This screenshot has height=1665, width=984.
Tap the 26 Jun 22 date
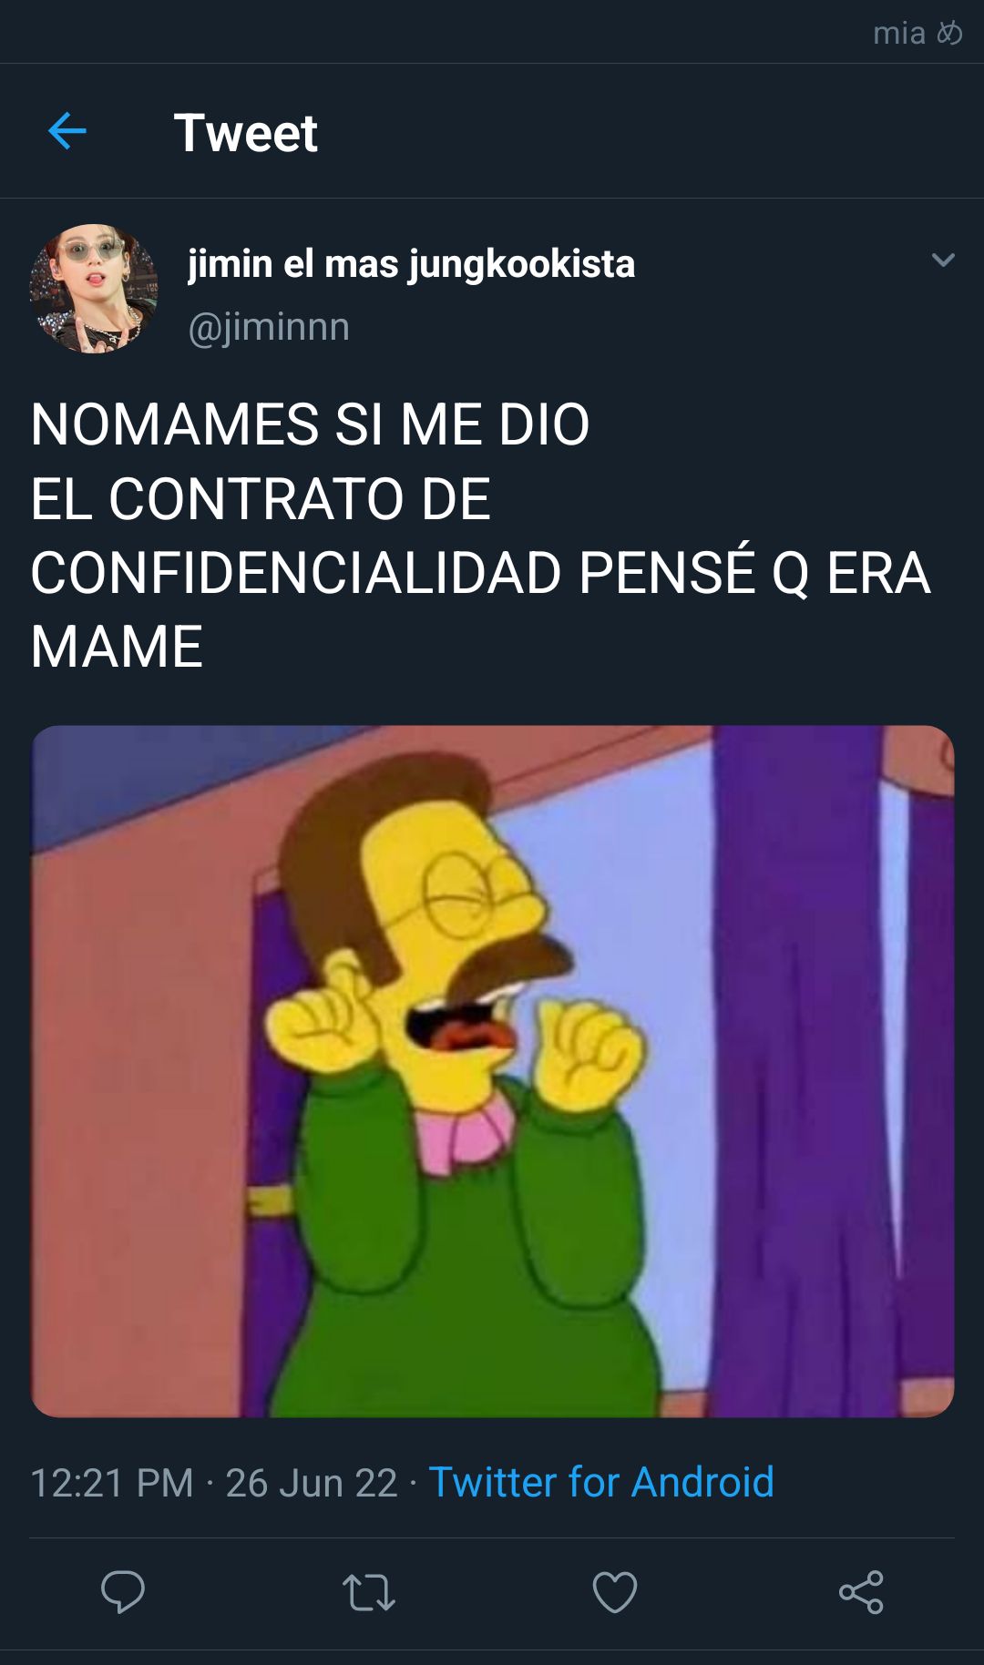coord(312,1483)
